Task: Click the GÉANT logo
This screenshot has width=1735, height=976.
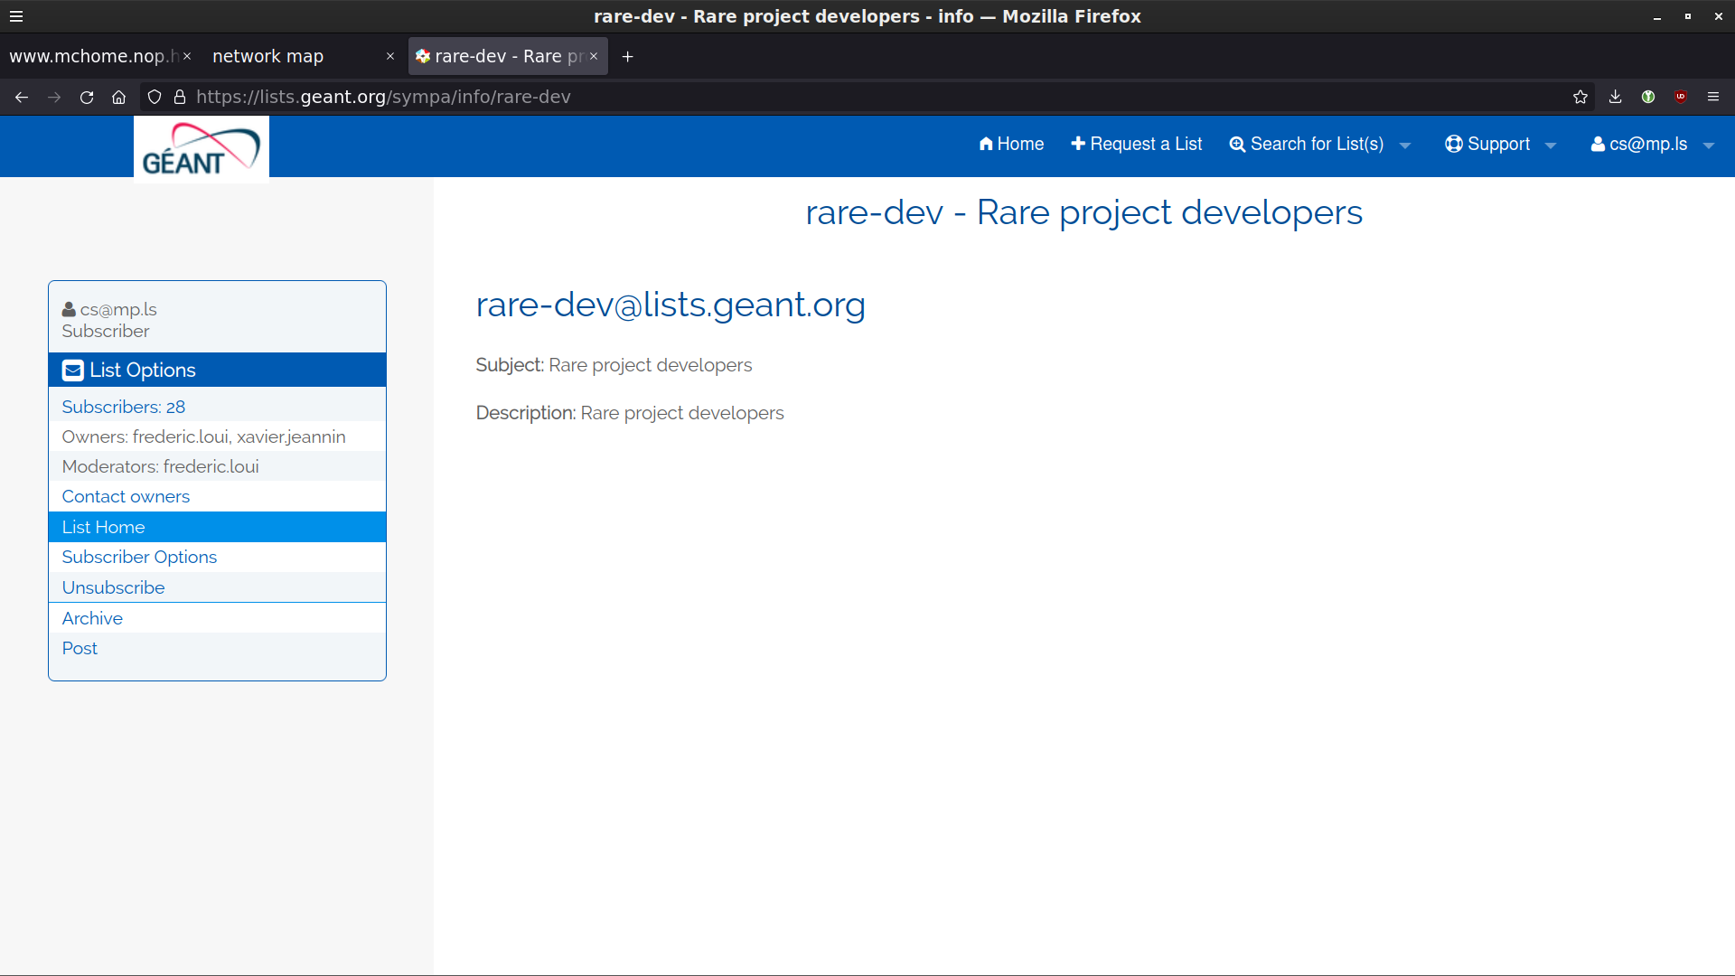Action: coord(201,149)
